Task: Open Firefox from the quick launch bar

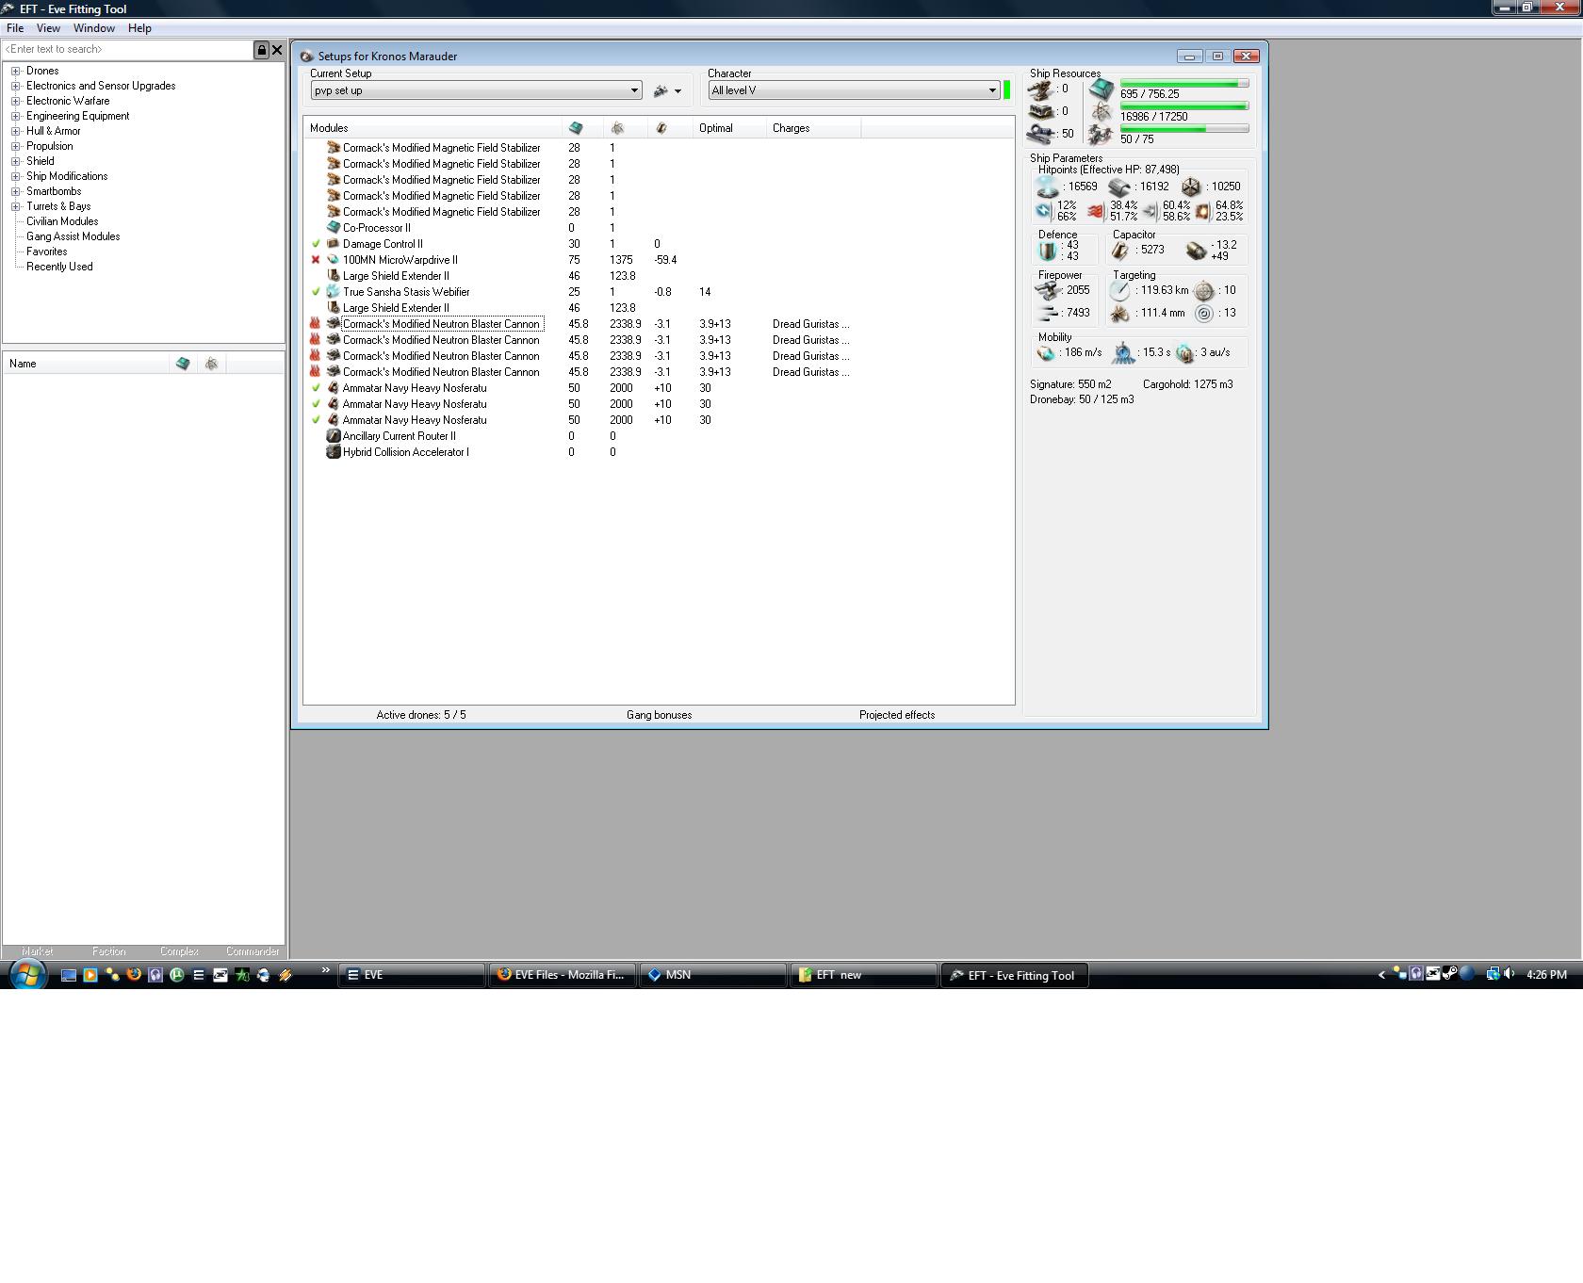Action: (x=134, y=975)
